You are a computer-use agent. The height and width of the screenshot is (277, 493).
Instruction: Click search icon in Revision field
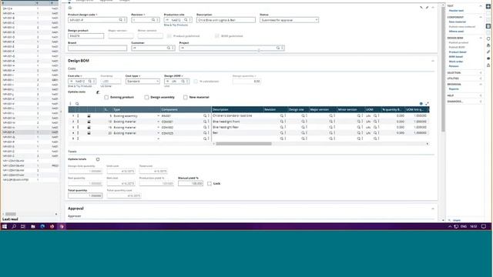coord(153,20)
